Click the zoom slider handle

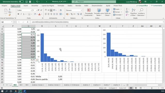tap(152, 88)
